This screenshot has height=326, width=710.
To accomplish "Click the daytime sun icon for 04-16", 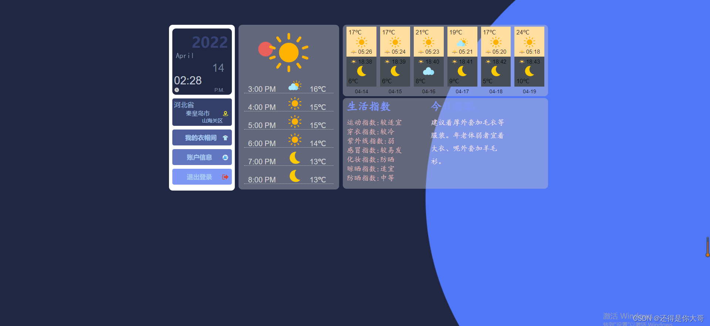I will point(429,42).
